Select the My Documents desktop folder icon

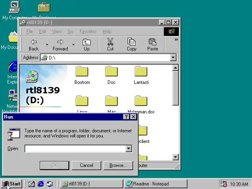[x=13, y=37]
